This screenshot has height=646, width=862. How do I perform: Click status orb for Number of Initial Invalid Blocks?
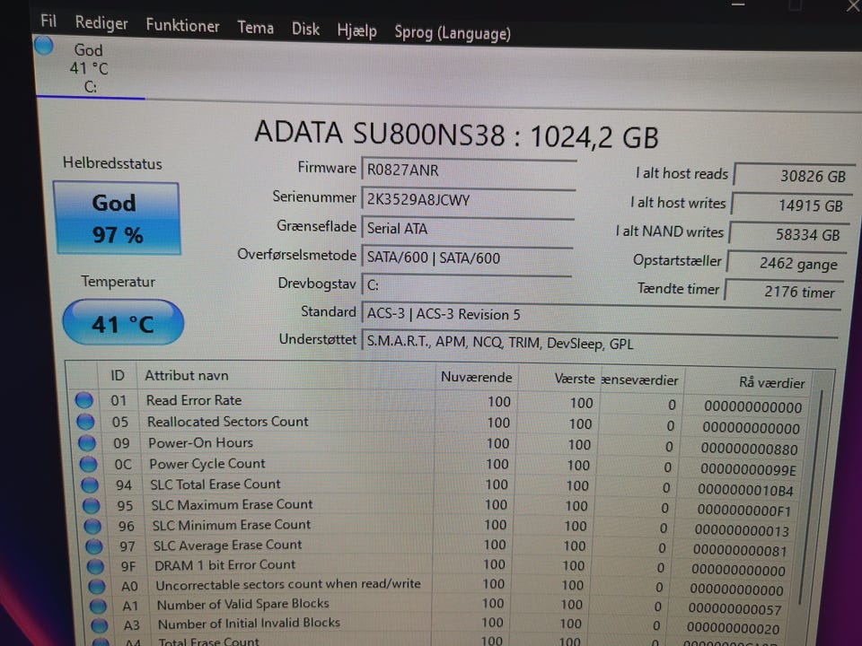tap(100, 625)
